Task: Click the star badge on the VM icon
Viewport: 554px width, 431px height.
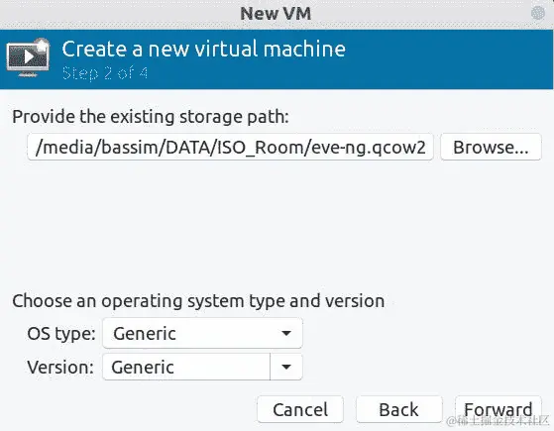Action: 43,45
